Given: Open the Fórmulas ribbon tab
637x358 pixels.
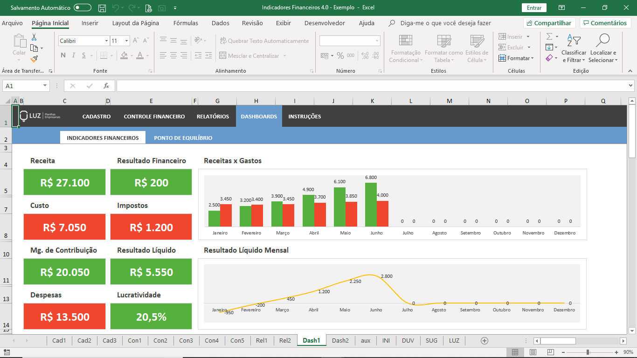Looking at the screenshot, I should click(186, 23).
